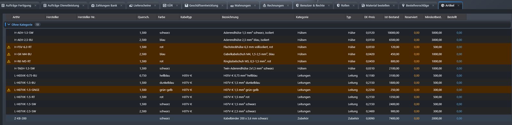512x125 pixels.
Task: Click the warning icon on row H-FSV-6.3-RT
Action: coord(9,47)
